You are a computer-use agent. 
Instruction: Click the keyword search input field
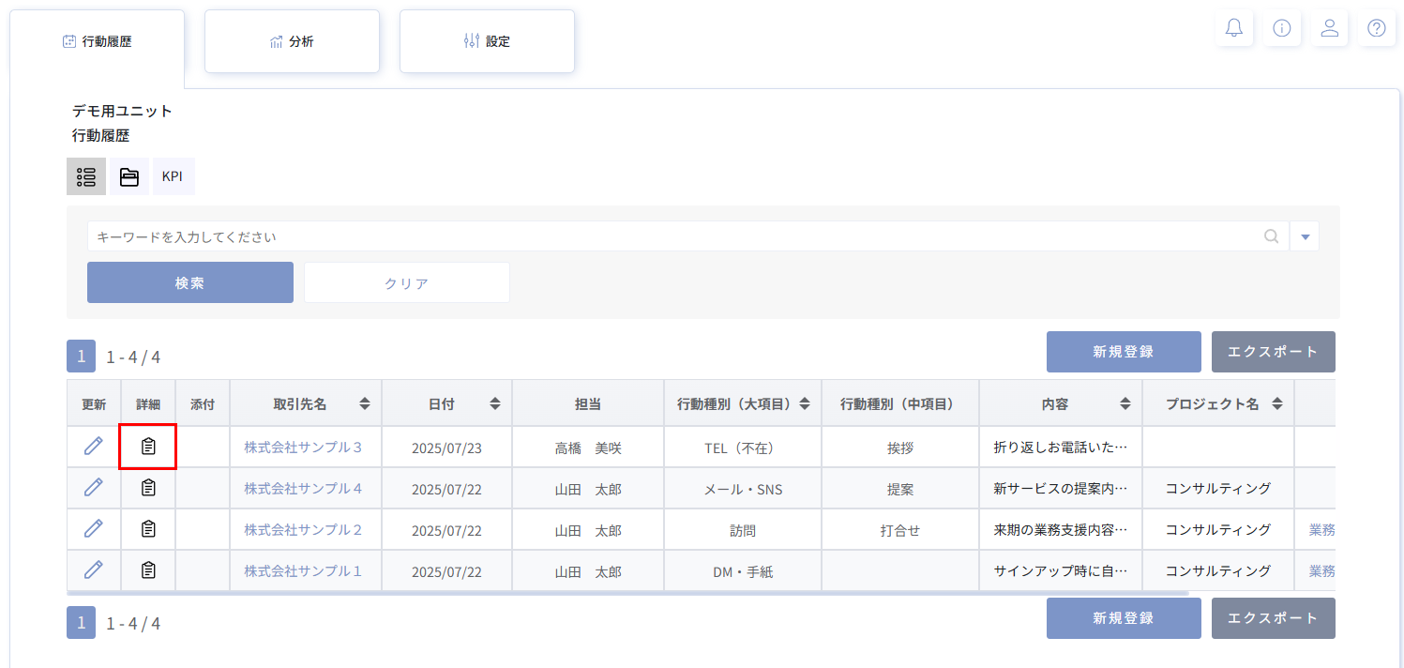pyautogui.click(x=675, y=236)
